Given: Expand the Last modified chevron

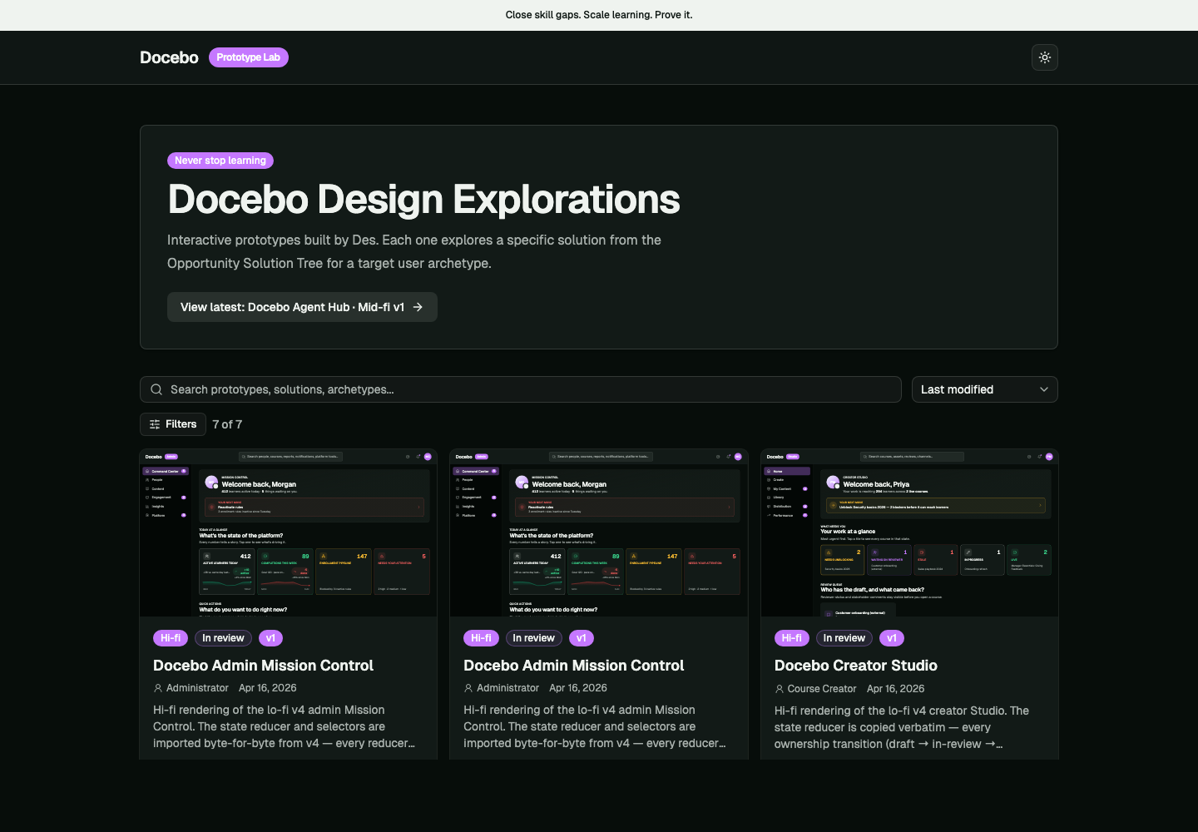Looking at the screenshot, I should click(1044, 389).
